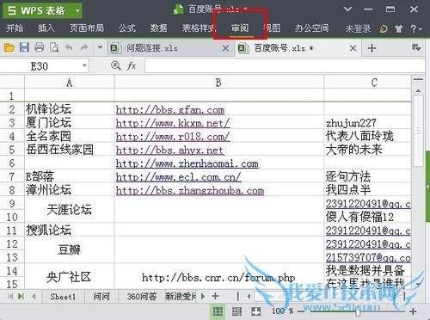Click the 未登录 login button

pyautogui.click(x=358, y=28)
